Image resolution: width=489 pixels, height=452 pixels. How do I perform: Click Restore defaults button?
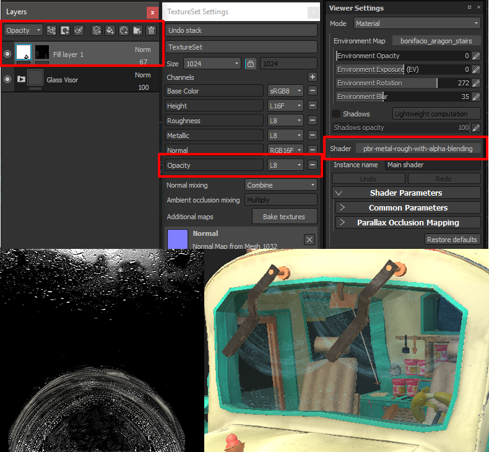(x=452, y=239)
